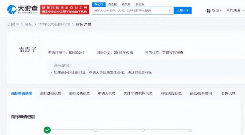Select the 查关系 search tab
This screenshot has width=245, height=135.
coord(140,4)
